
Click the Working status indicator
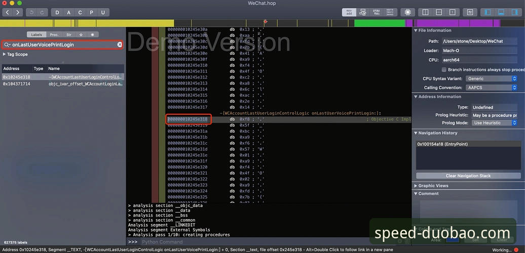(x=505, y=250)
